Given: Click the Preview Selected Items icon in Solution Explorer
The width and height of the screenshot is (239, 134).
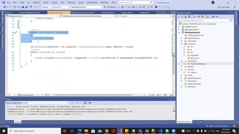Looking at the screenshot, I should [x=217, y=16].
